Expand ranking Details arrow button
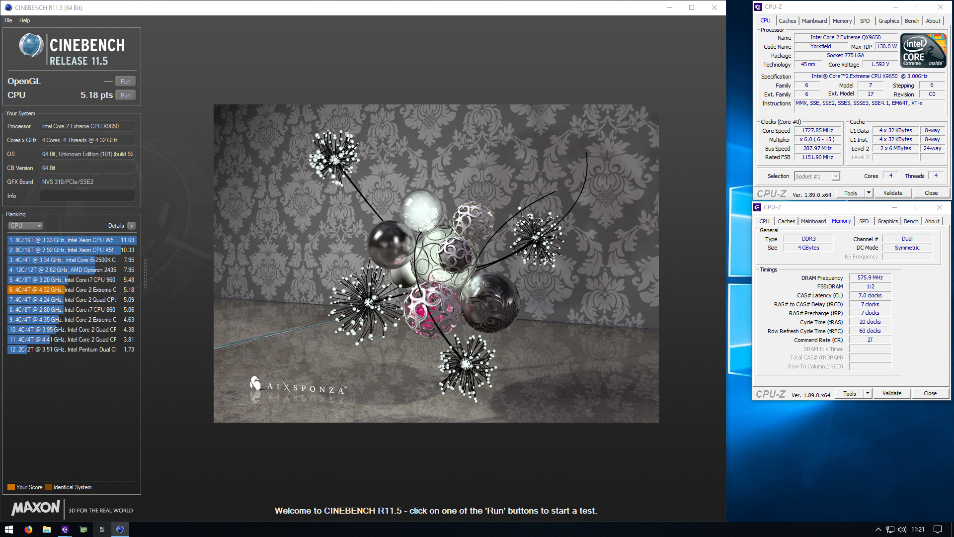 [131, 226]
